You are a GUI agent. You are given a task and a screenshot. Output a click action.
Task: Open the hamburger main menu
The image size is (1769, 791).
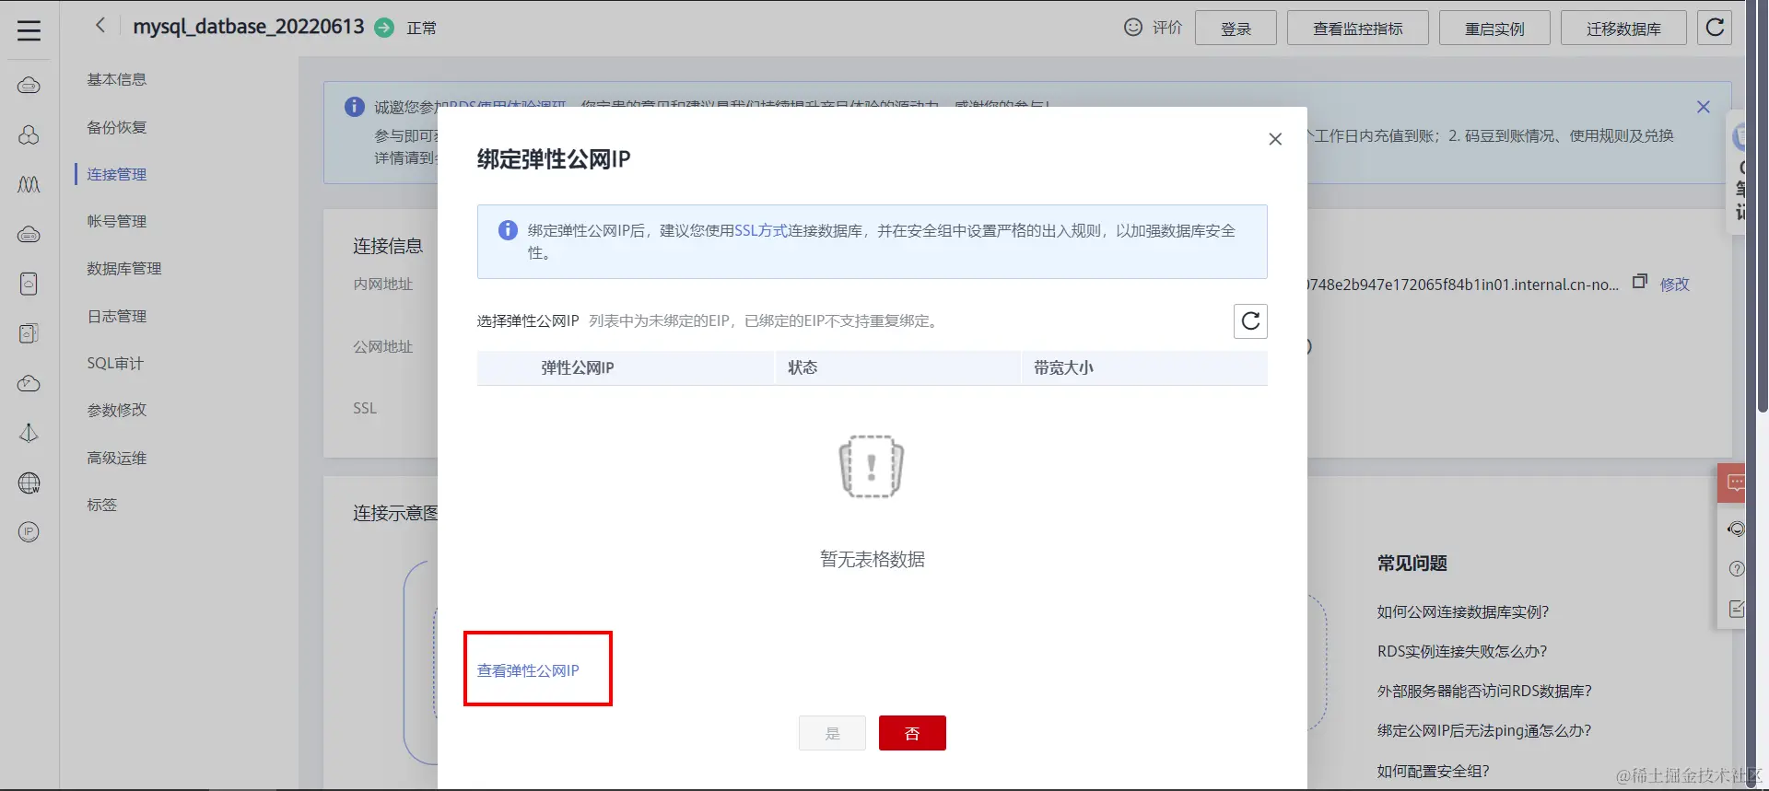coord(29,30)
